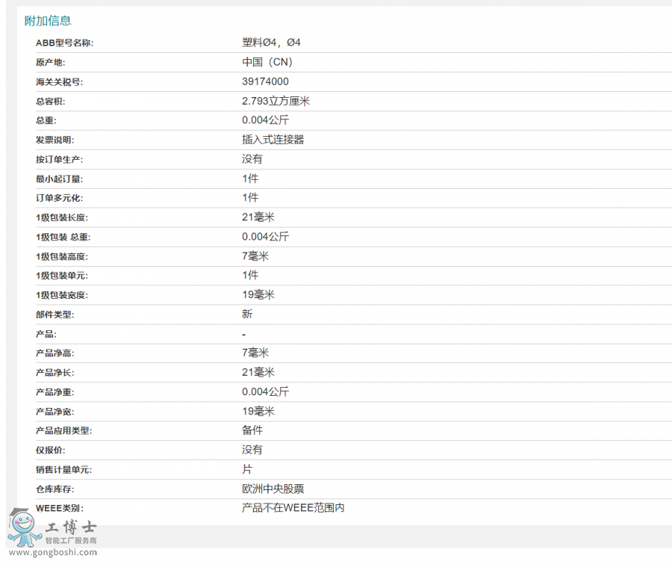Click the 部件类型 label

(55, 315)
